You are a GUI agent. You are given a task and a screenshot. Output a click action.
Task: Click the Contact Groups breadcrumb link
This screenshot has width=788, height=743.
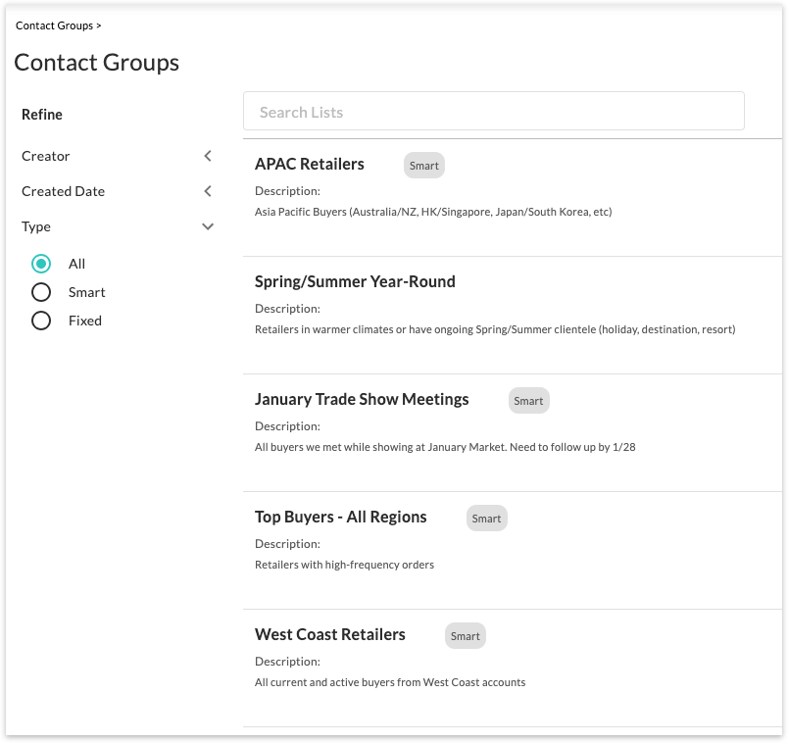click(54, 25)
